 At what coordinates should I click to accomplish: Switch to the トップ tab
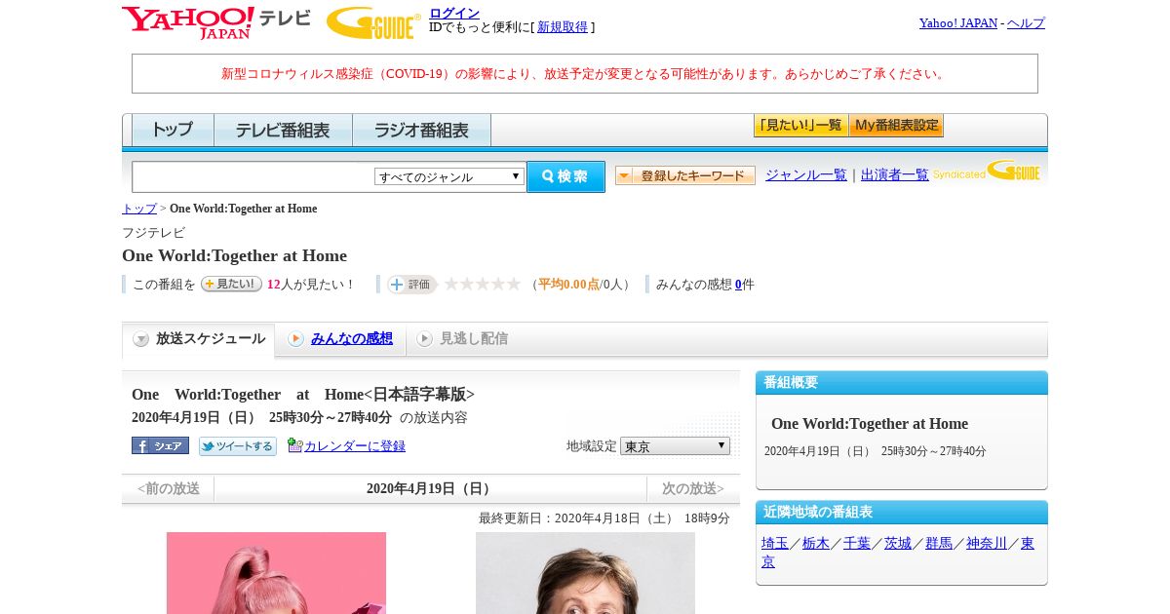click(173, 130)
